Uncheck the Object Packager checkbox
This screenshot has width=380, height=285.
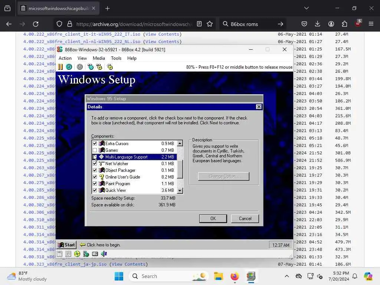(x=95, y=170)
